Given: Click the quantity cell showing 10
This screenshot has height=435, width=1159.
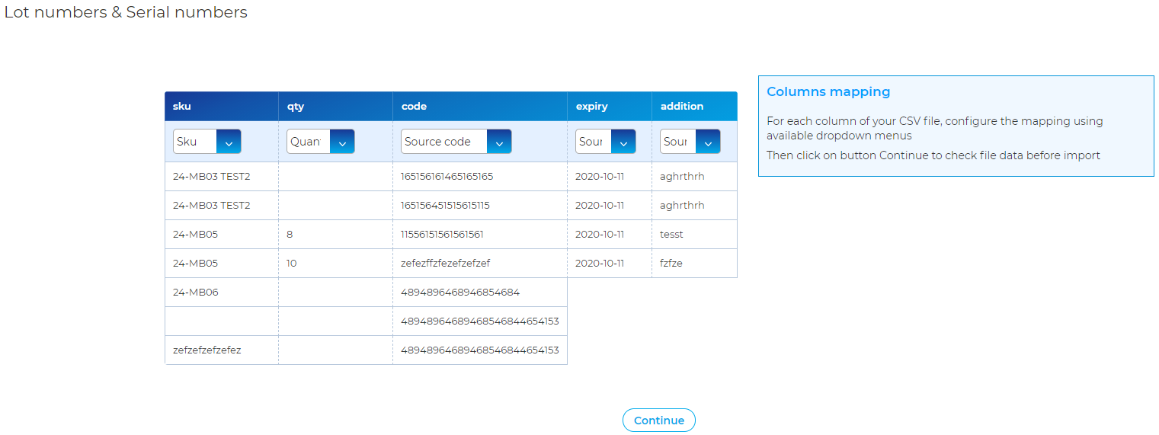Looking at the screenshot, I should click(336, 264).
